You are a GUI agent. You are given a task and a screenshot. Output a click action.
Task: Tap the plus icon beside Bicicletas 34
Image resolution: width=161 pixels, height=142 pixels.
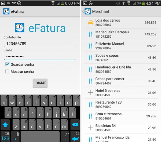[x=91, y=128]
